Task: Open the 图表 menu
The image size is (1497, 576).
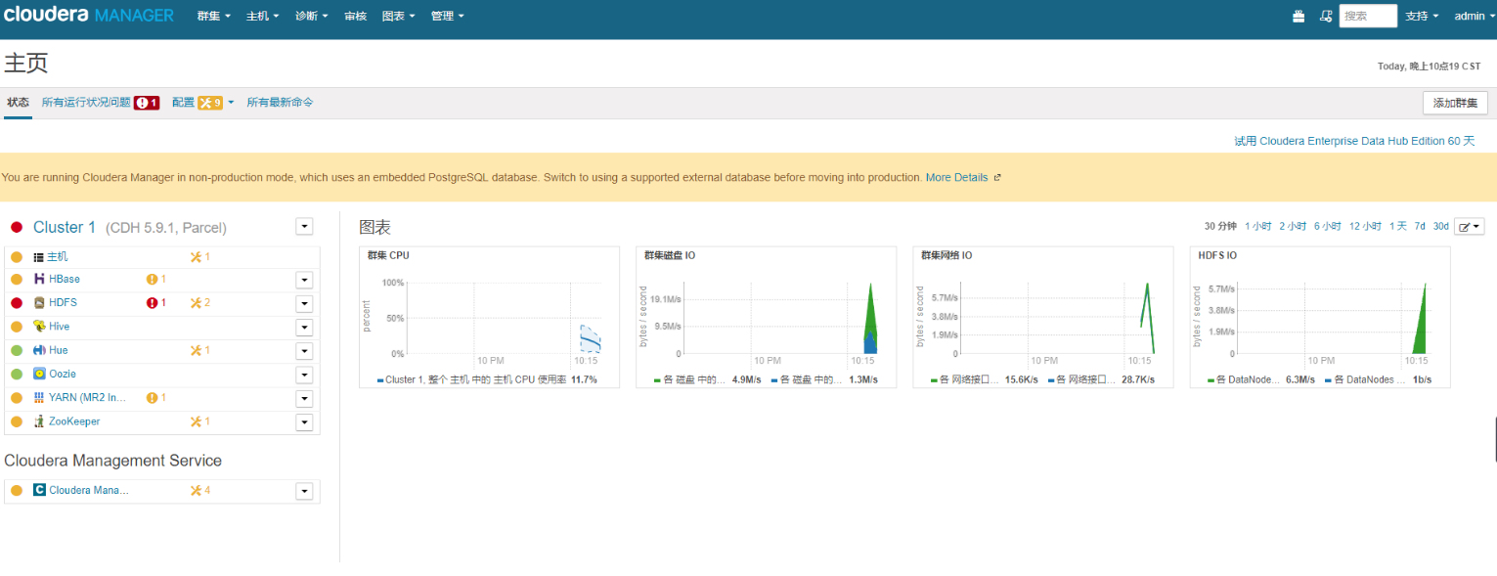Action: 398,17
